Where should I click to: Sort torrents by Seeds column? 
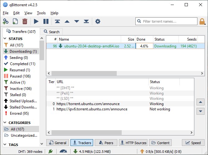[x=188, y=39]
